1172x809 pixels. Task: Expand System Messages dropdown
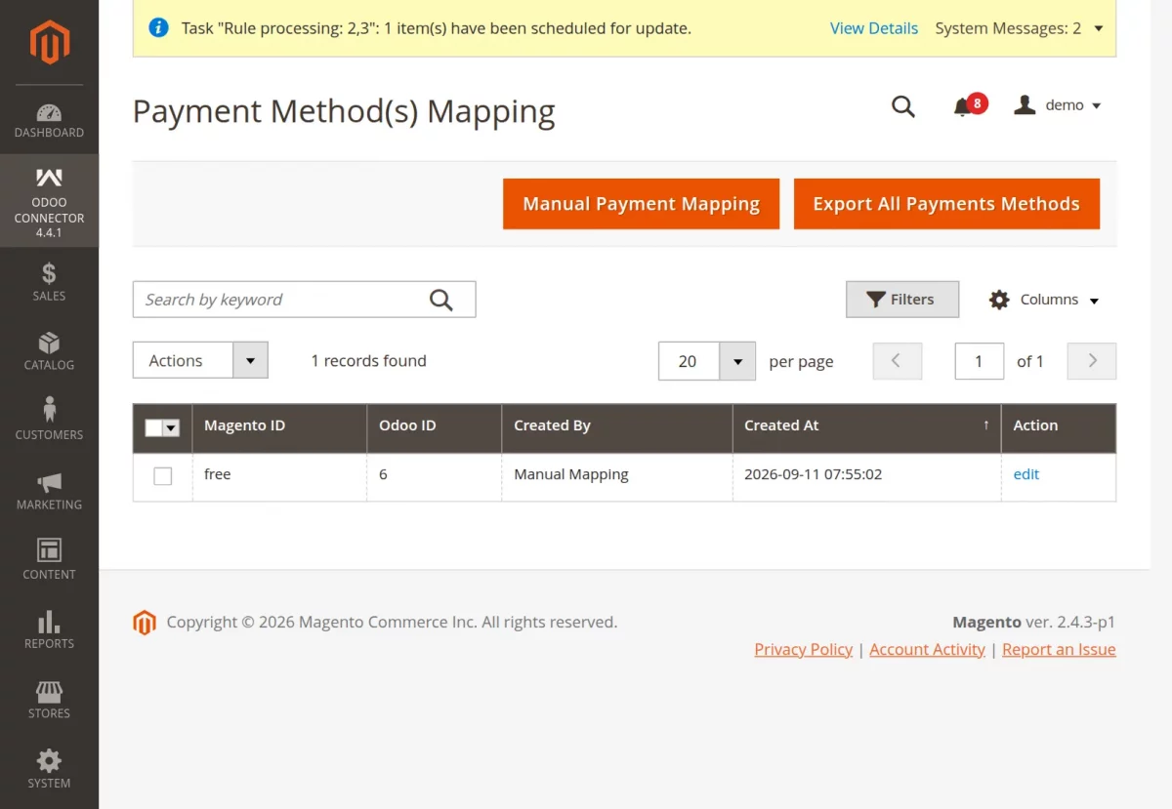pos(1019,28)
